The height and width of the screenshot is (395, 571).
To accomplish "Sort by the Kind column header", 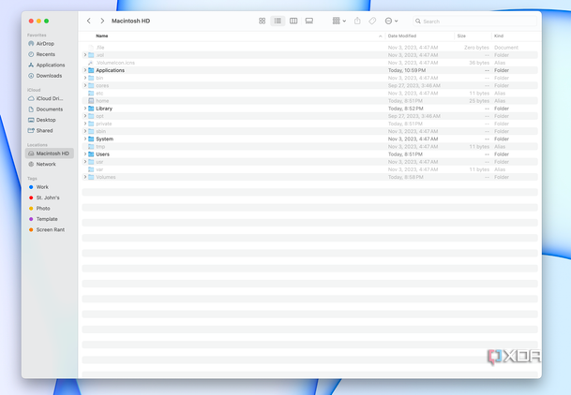I will [499, 36].
